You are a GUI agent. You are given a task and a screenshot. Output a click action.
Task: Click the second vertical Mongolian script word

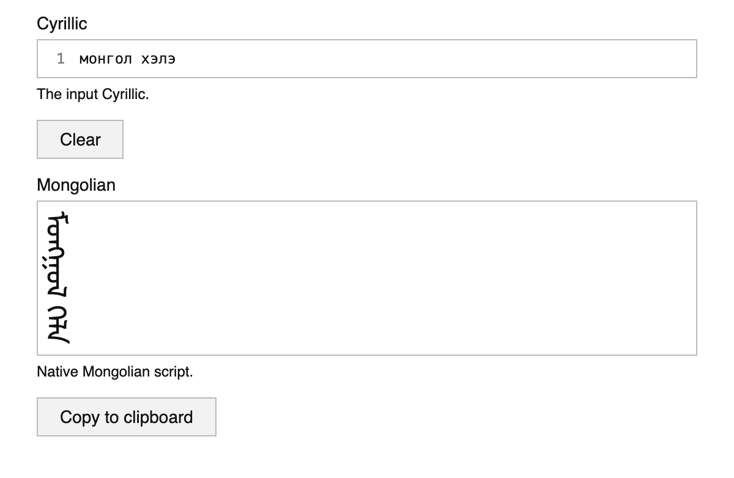pos(59,325)
